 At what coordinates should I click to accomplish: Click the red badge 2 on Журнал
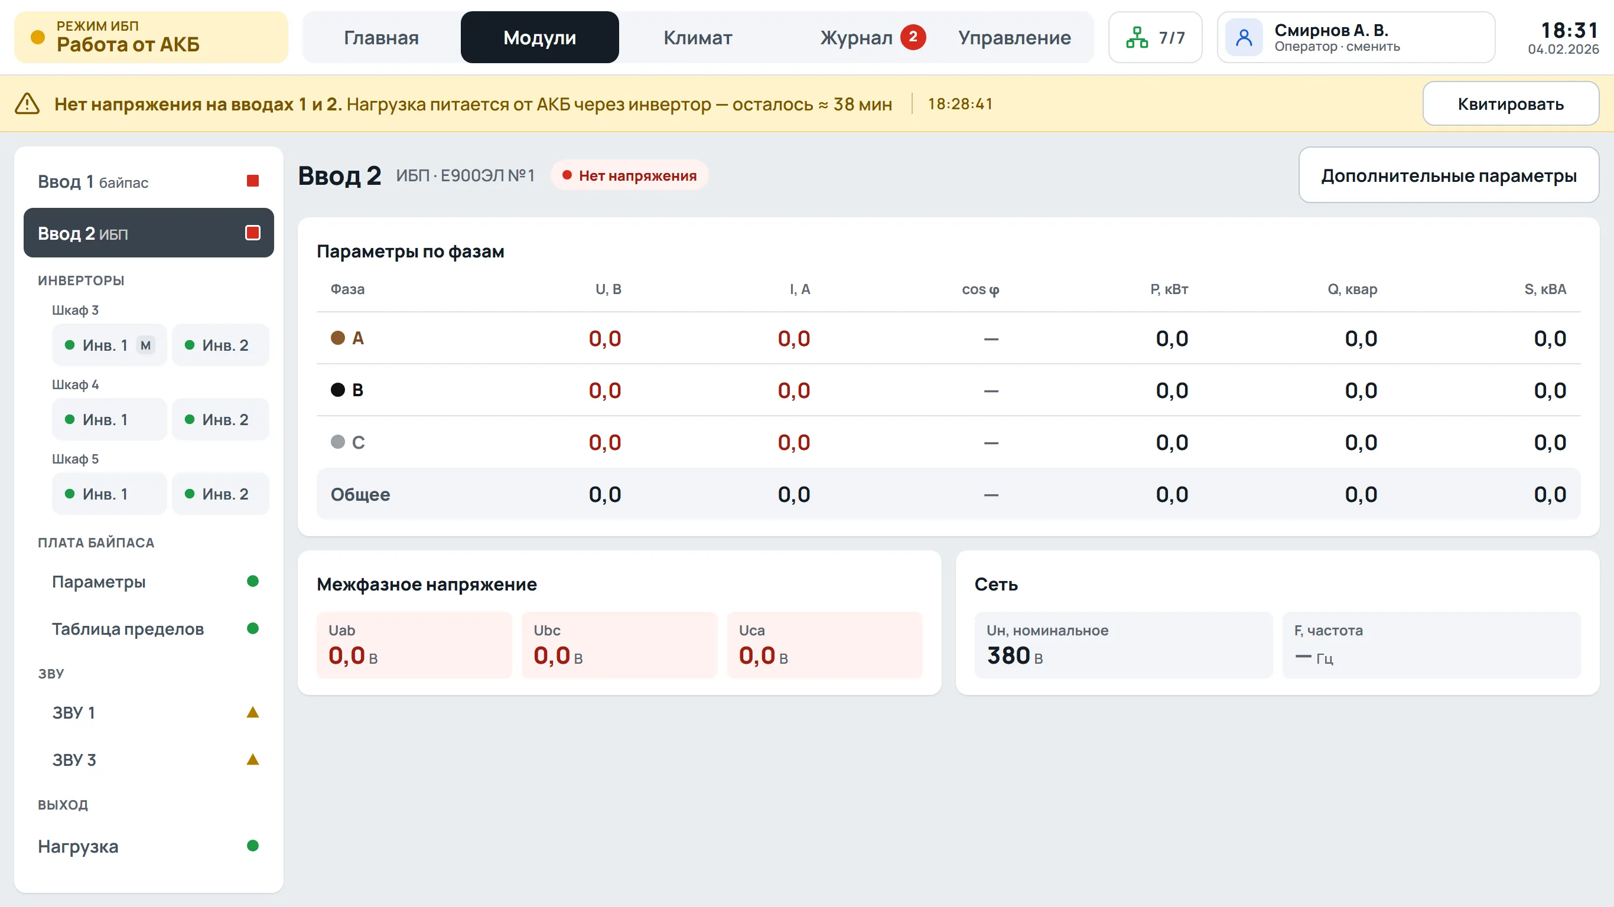(x=913, y=37)
